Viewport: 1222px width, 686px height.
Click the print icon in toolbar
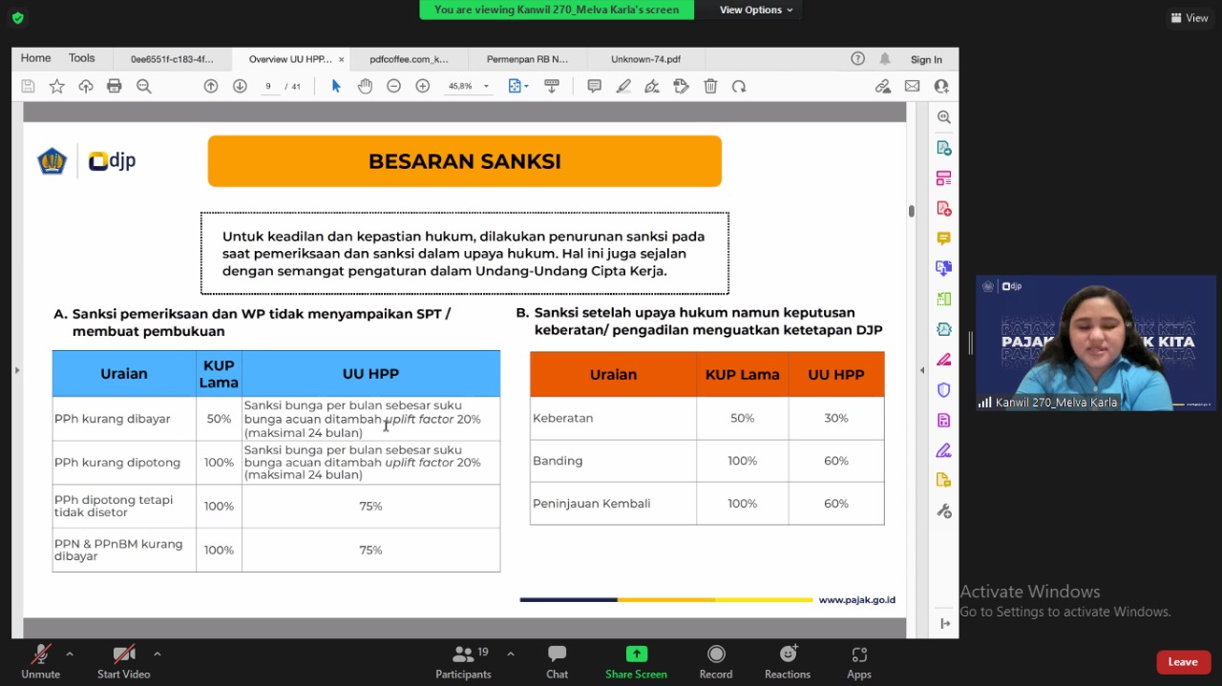tap(115, 86)
